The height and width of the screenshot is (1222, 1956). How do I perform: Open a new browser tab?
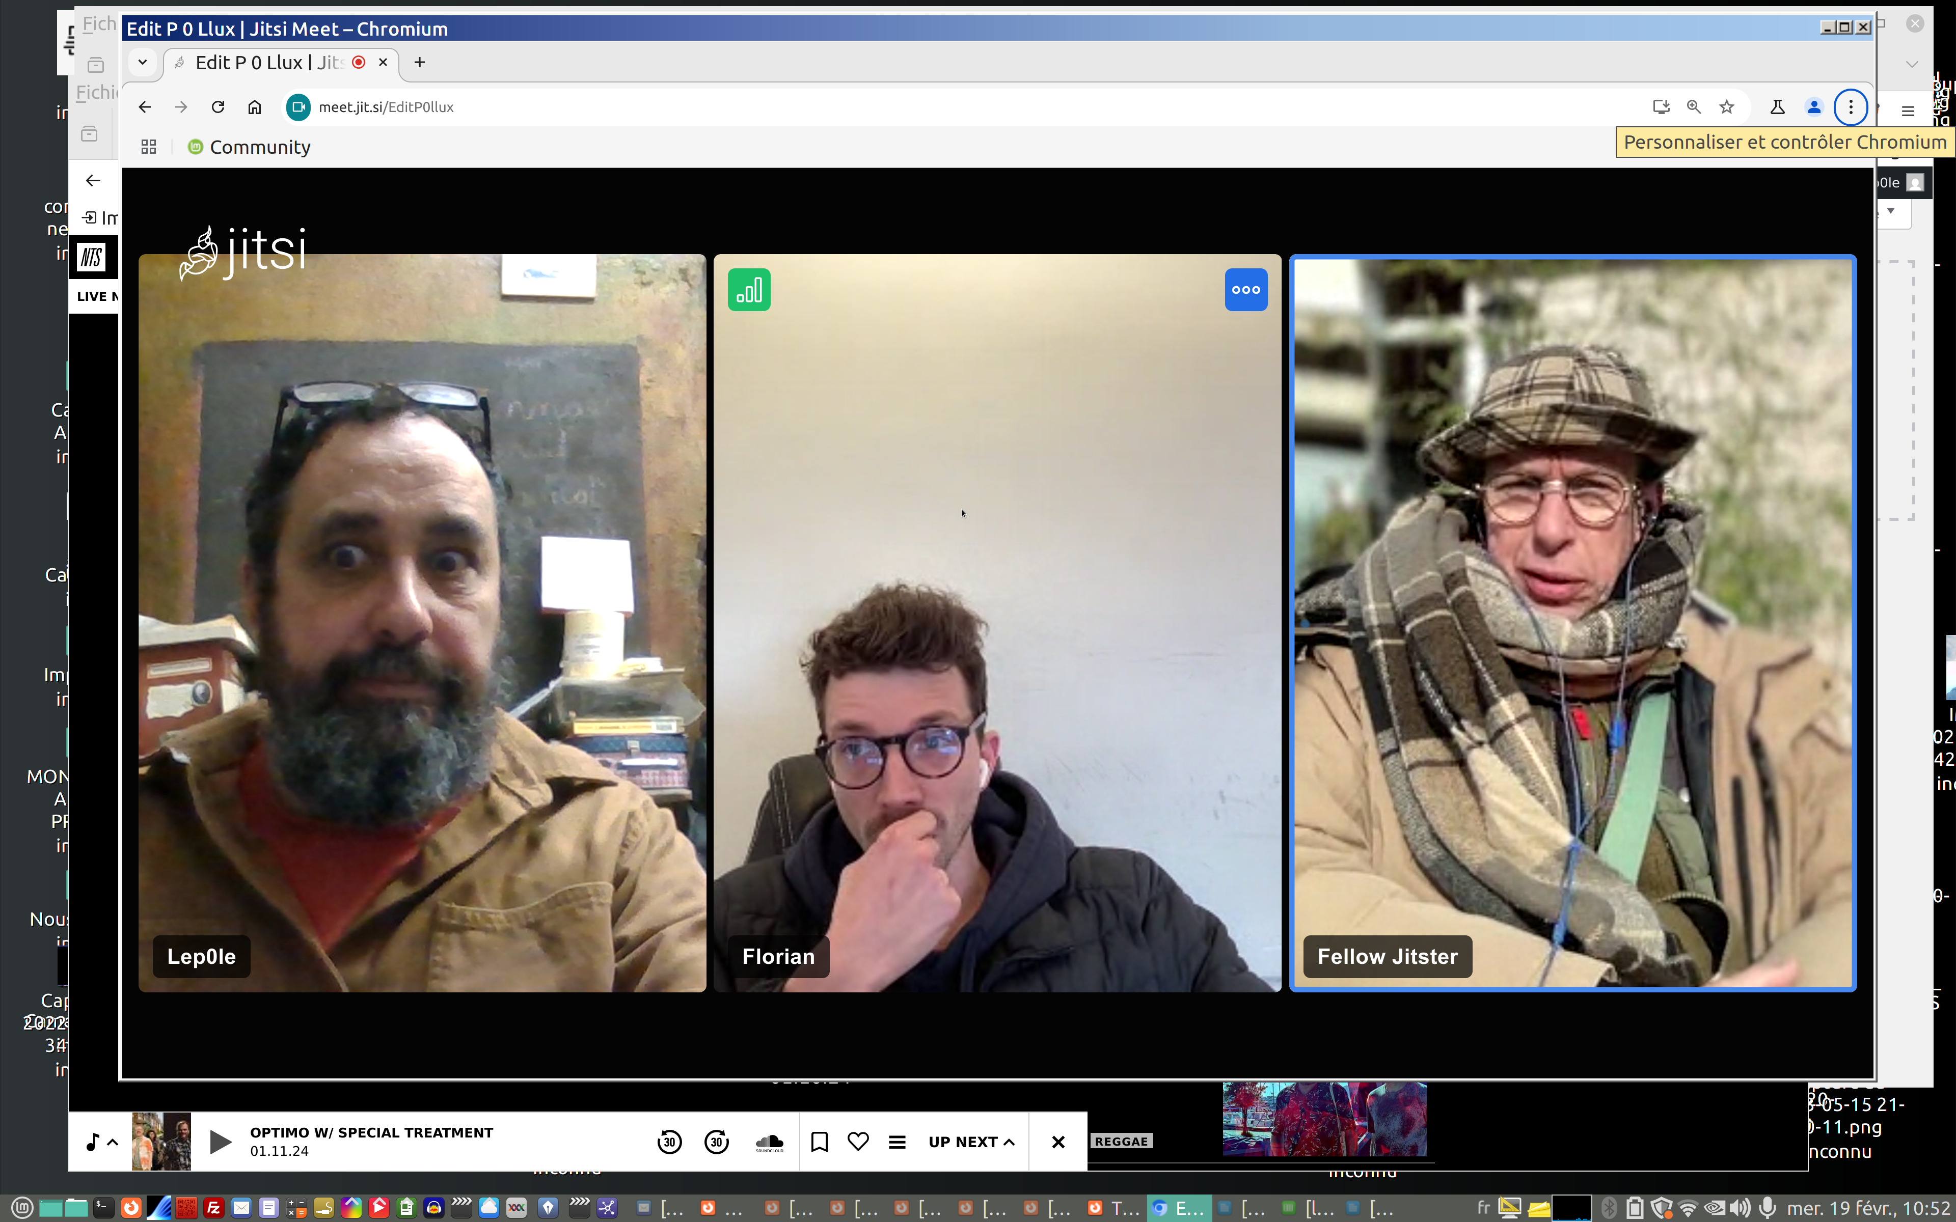[x=420, y=62]
